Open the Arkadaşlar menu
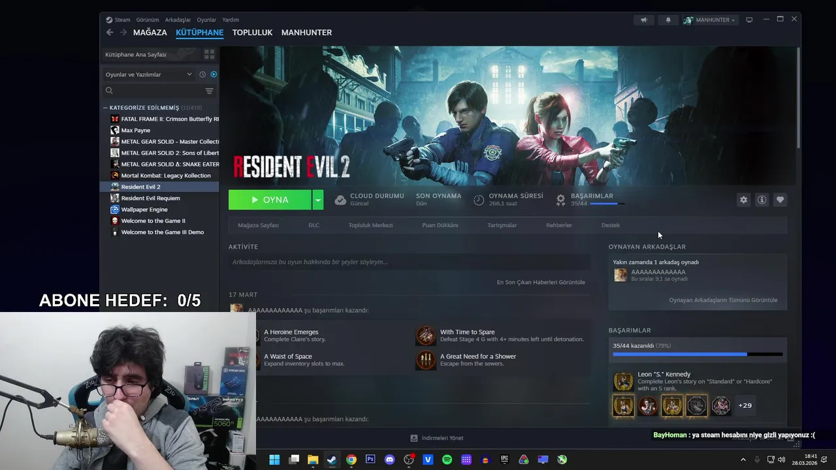 (x=178, y=20)
